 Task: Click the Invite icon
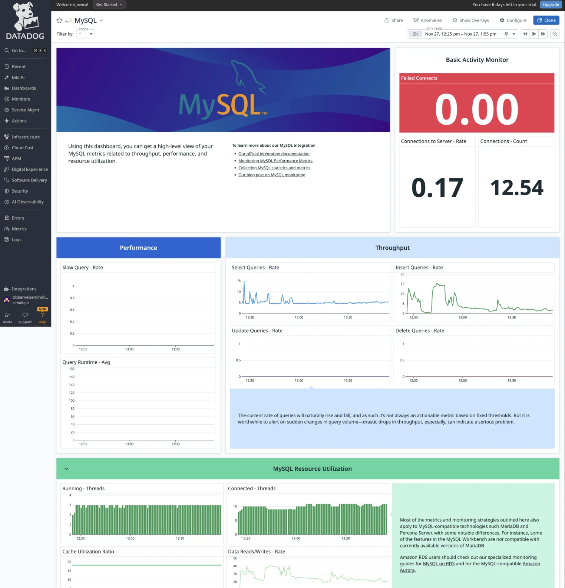click(x=7, y=315)
